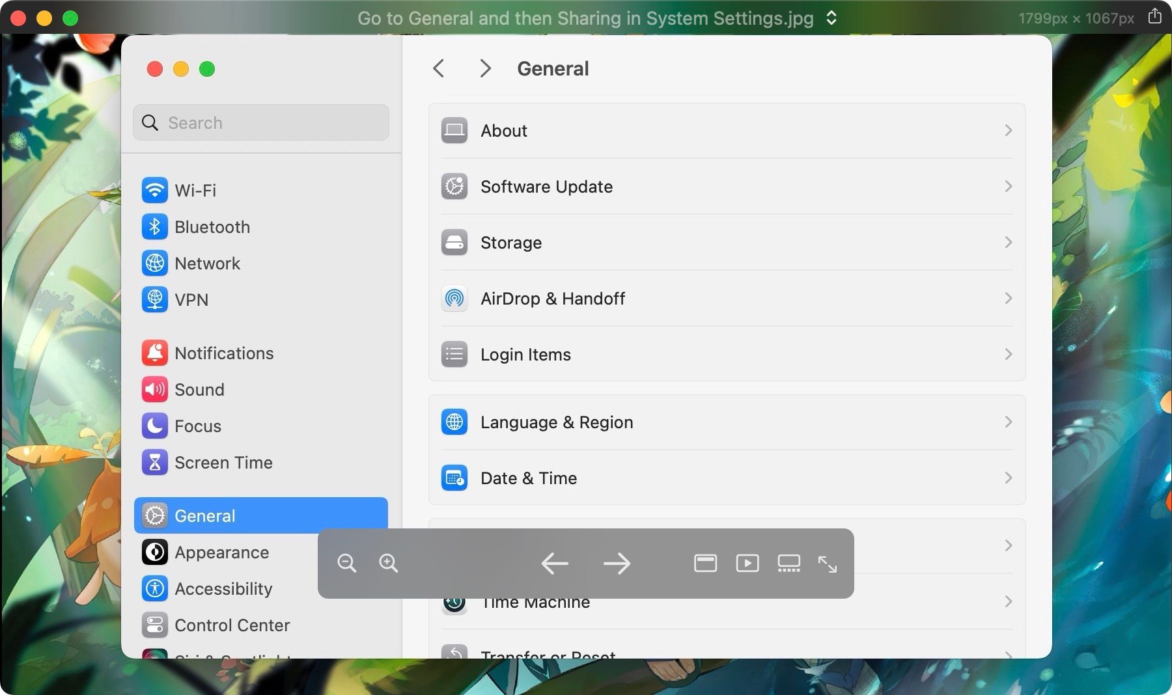Select the Bluetooth icon in sidebar
The image size is (1172, 695).
tap(155, 226)
